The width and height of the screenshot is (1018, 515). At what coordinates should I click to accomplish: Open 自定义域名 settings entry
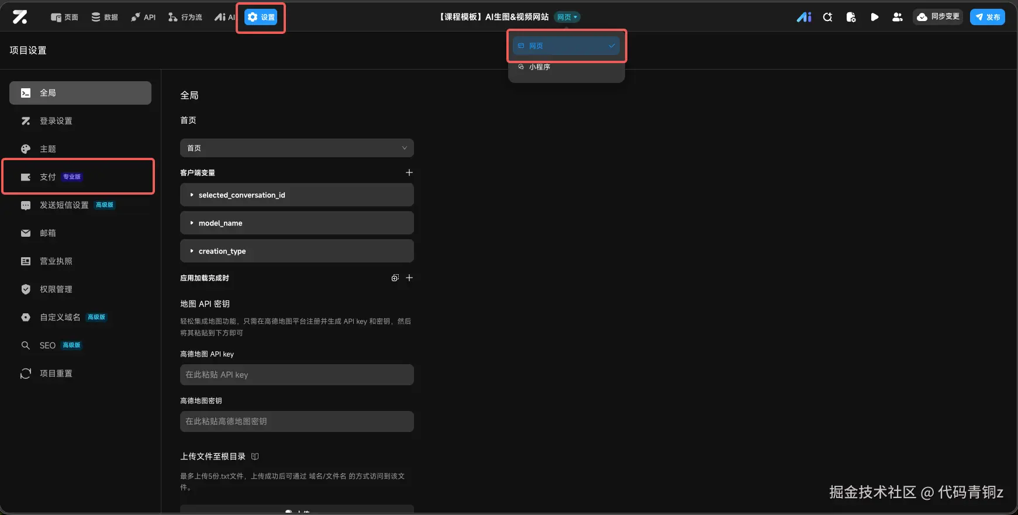pyautogui.click(x=80, y=317)
